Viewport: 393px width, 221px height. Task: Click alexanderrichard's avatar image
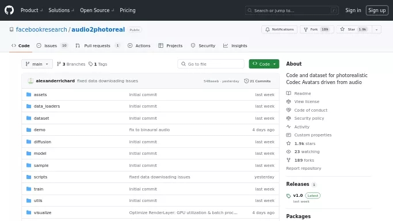pyautogui.click(x=30, y=81)
